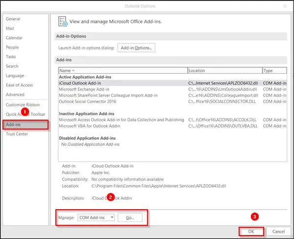Click the Disabled Application Add-ins group heading
294x239 pixels.
click(87, 138)
